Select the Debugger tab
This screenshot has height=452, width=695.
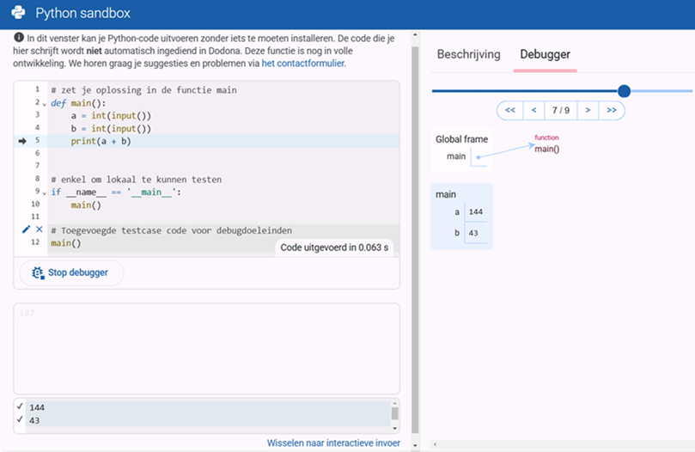(x=545, y=54)
